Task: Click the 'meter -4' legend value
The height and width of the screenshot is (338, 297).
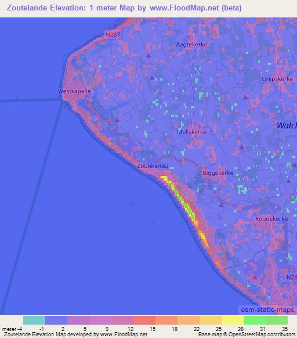Action: click(x=12, y=329)
